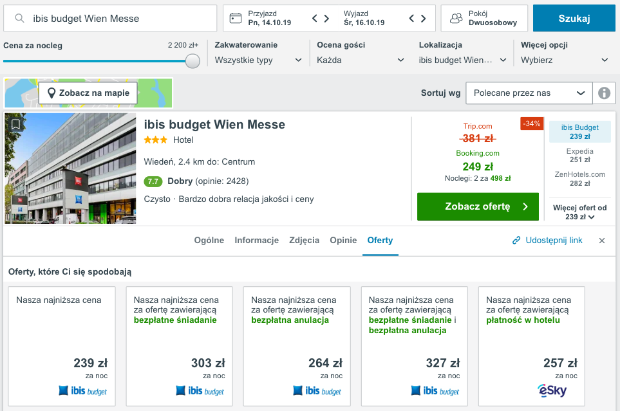Close the hotel details panel
620x411 pixels.
(602, 241)
